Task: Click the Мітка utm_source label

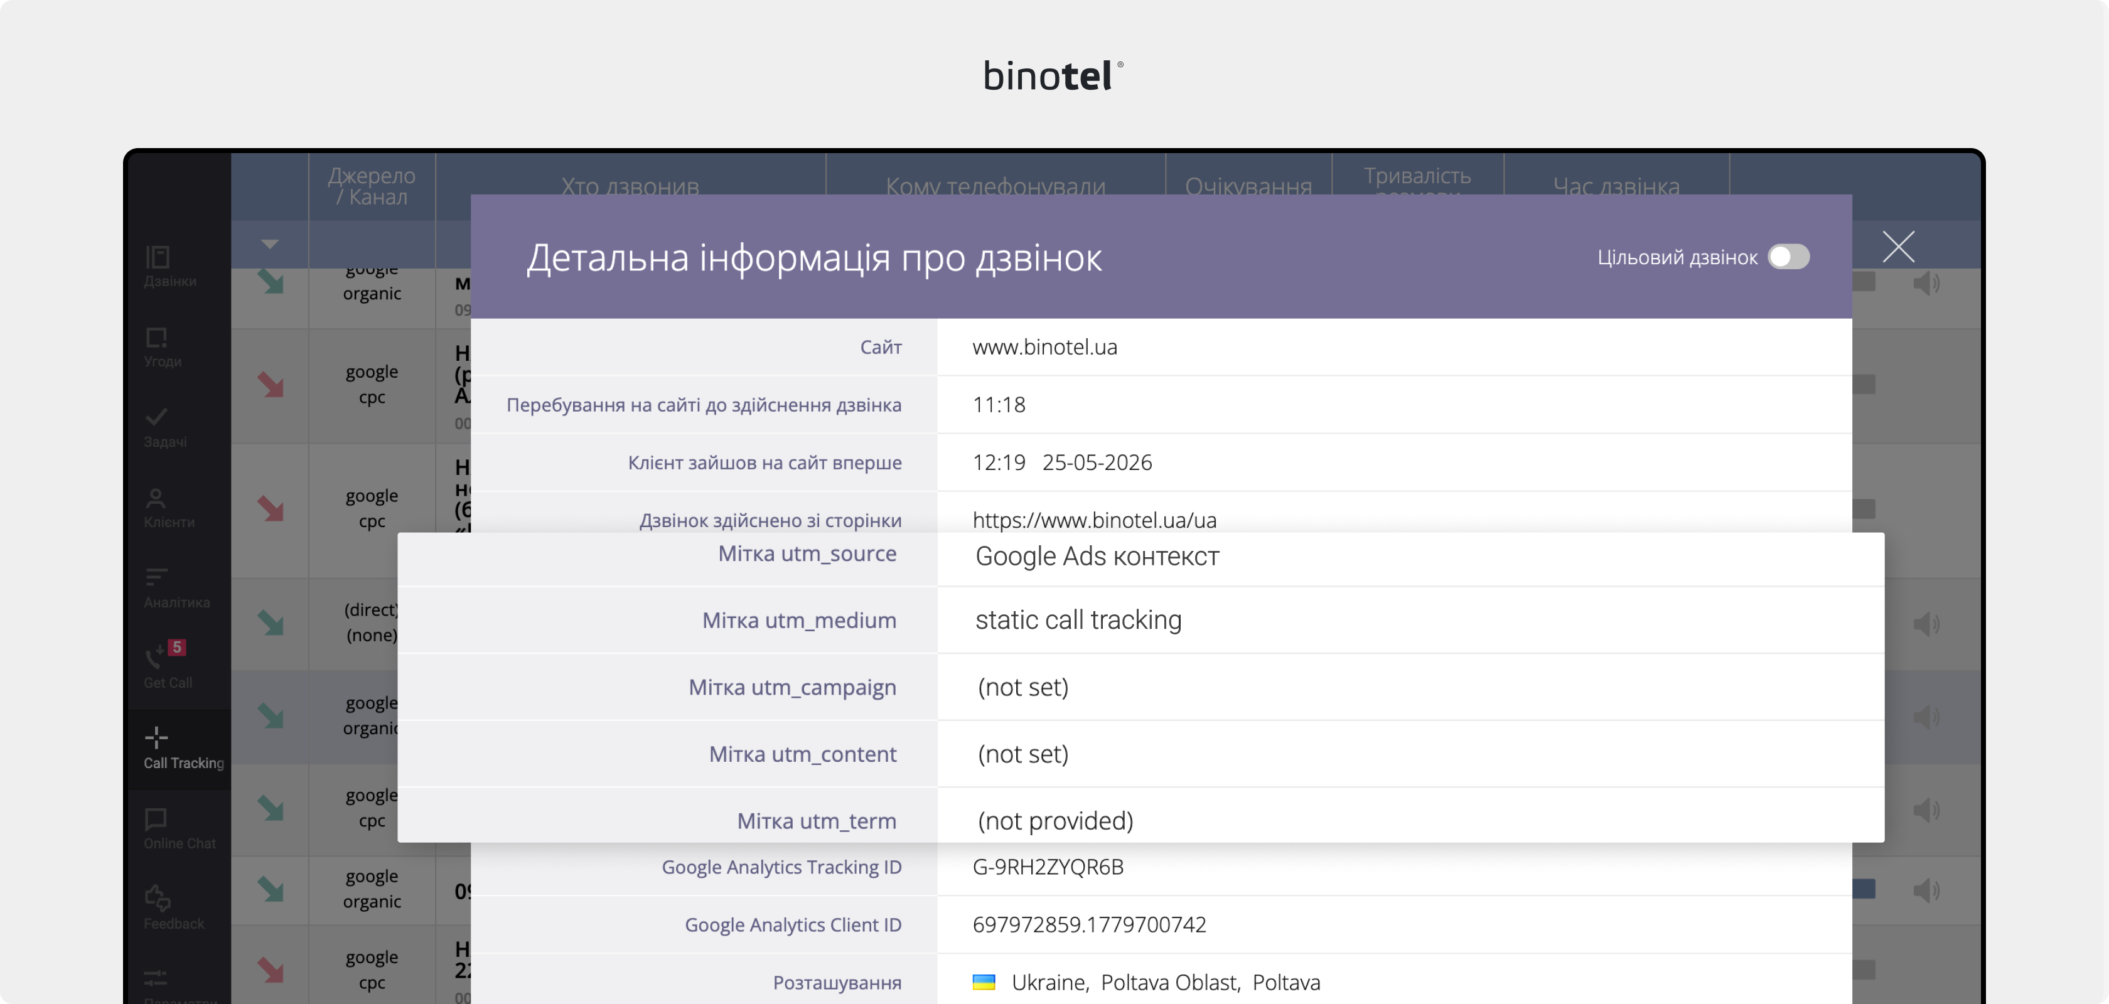Action: 807,553
